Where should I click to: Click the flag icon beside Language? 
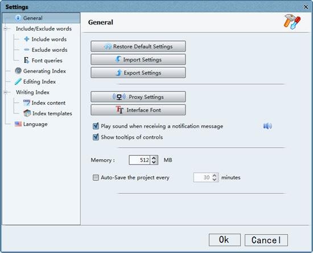(18, 124)
